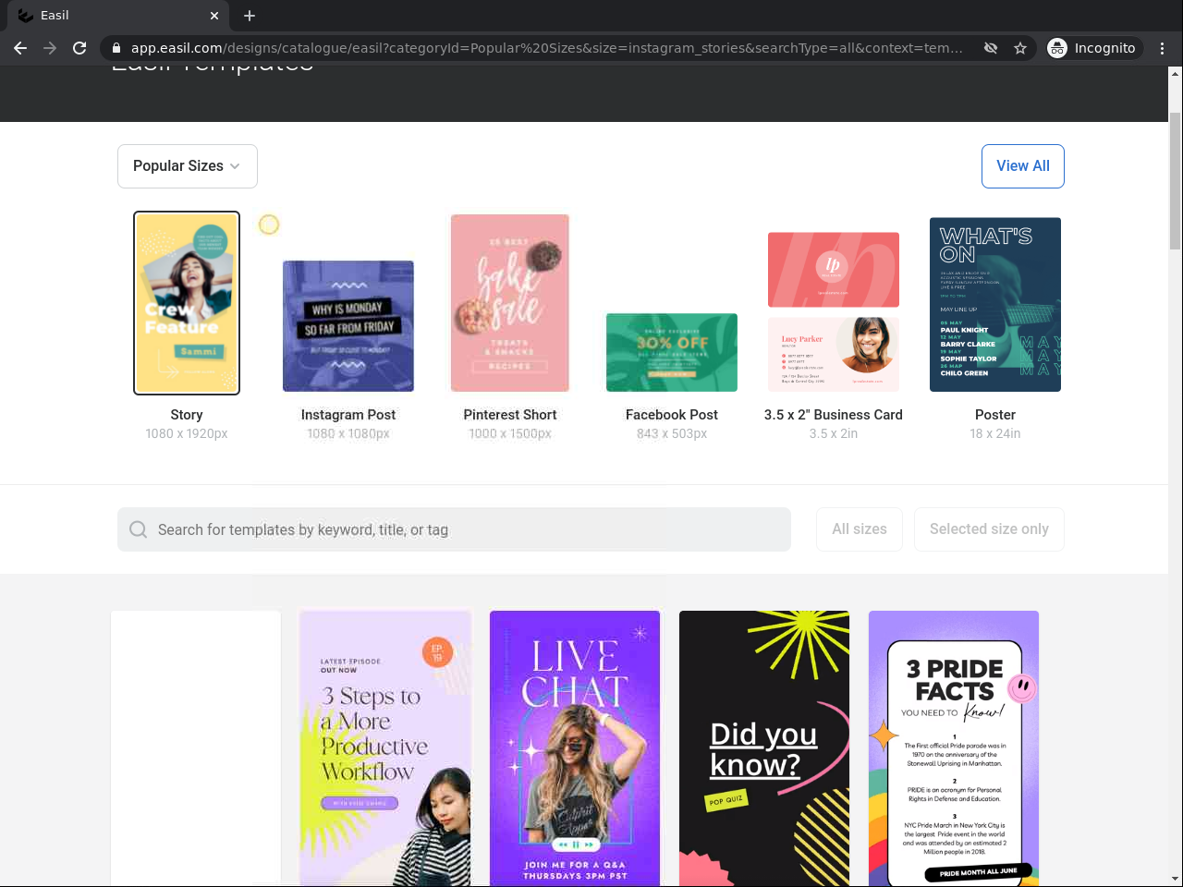The image size is (1183, 887).
Task: Switch filter to All sizes
Action: tap(860, 529)
